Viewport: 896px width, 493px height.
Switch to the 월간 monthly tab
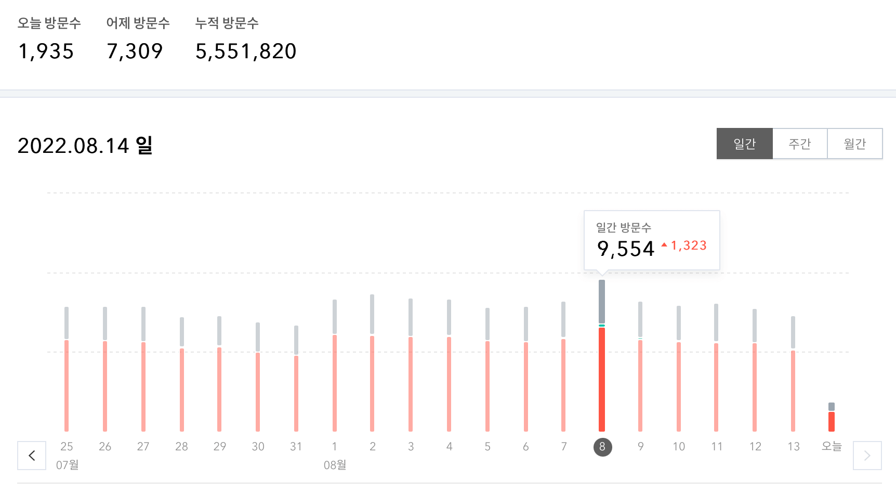tap(855, 144)
